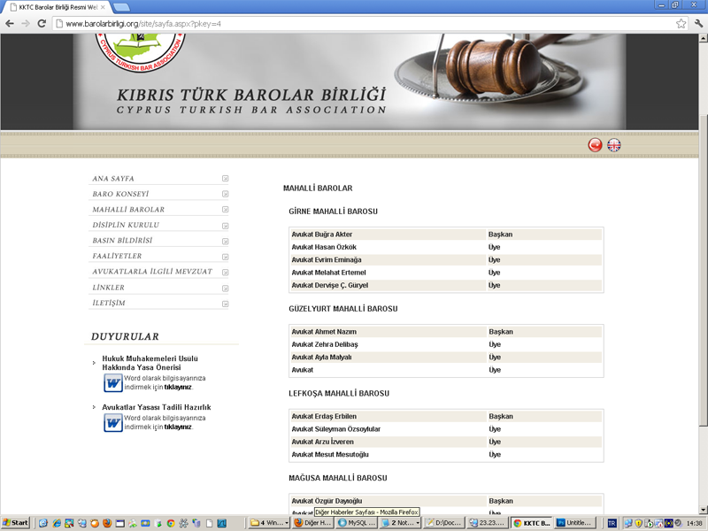Click the arrow icon beside LİNKLER
The image size is (708, 531).
pos(225,289)
